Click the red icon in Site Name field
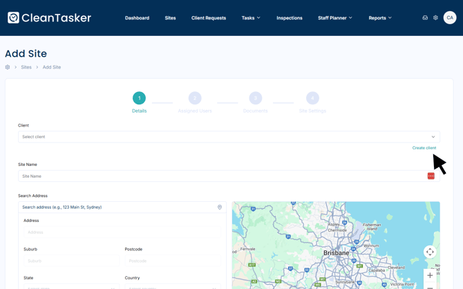Viewport: 463px width, 289px height. tap(431, 176)
